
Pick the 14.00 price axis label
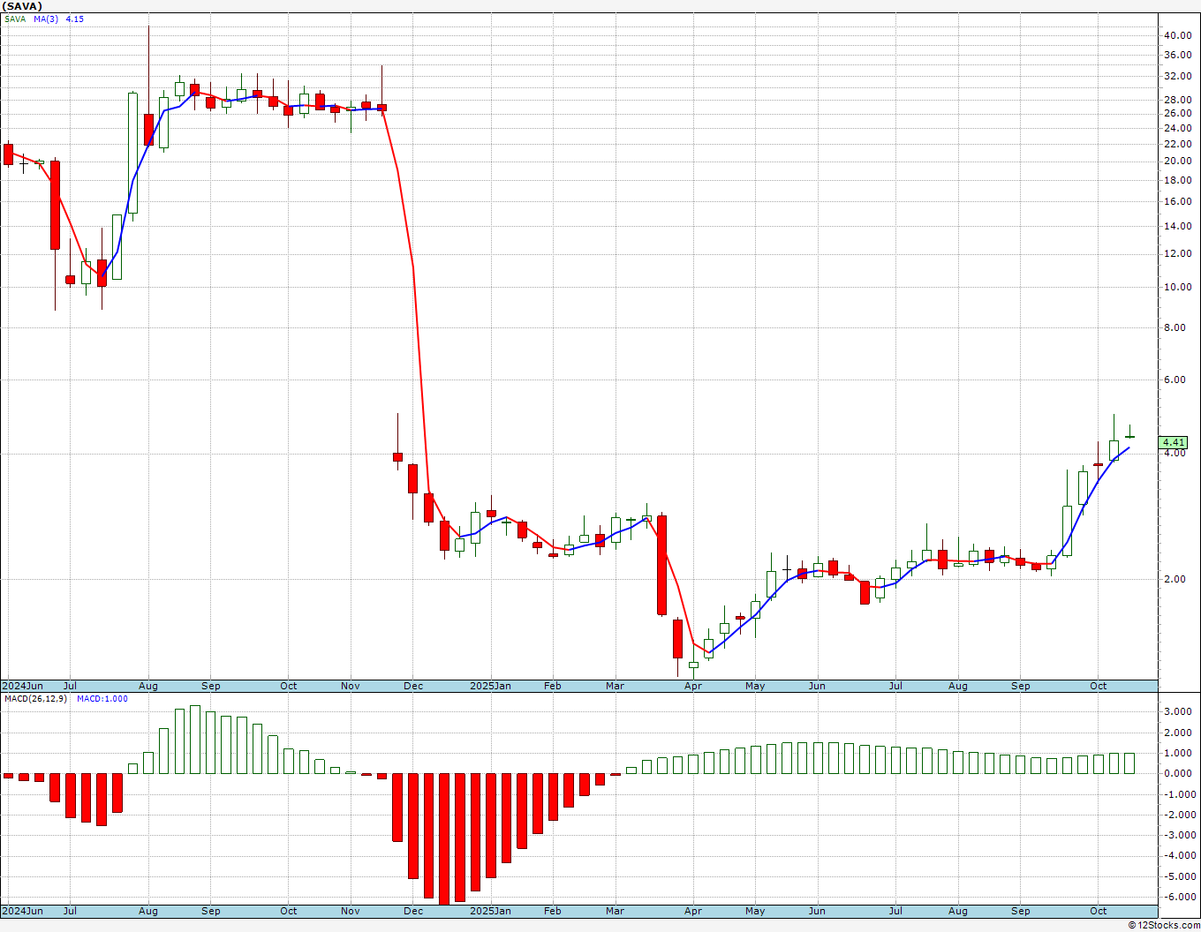coord(1177,227)
